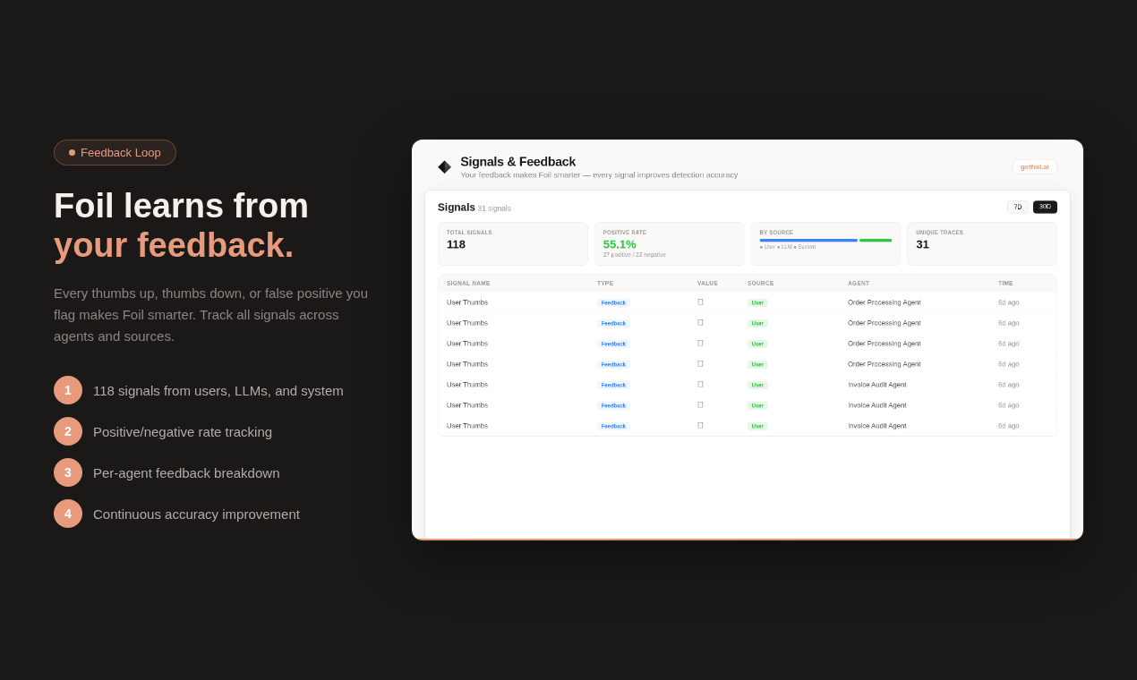Select the first Order Processing Agent cell
This screenshot has width=1137, height=680.
(x=885, y=302)
